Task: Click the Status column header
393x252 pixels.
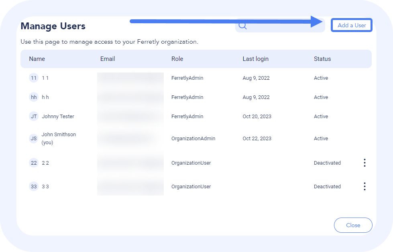Action: click(322, 59)
